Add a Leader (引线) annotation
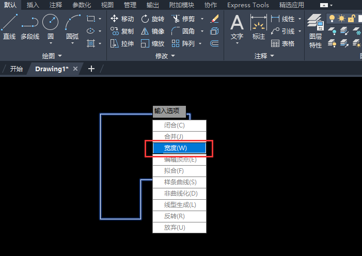362x256 pixels. [283, 31]
